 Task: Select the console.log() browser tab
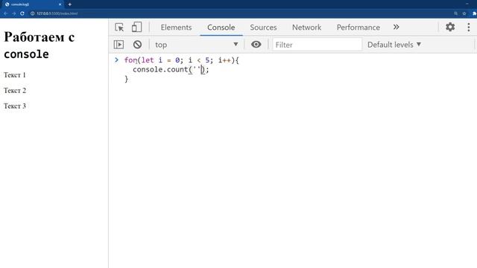pyautogui.click(x=33, y=4)
